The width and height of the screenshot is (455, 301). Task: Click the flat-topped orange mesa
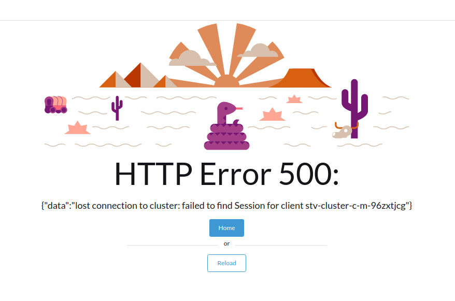pos(301,78)
